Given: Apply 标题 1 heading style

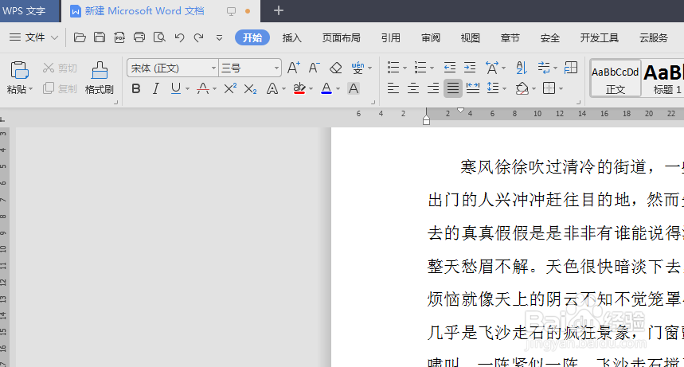Looking at the screenshot, I should (x=663, y=78).
